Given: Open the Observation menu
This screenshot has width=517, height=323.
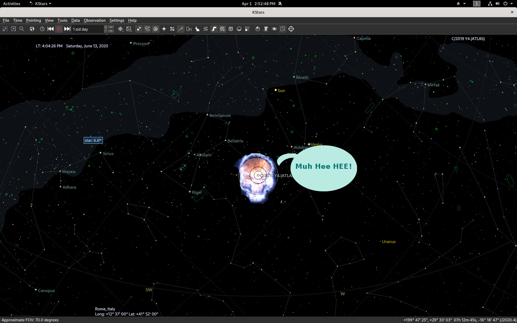Looking at the screenshot, I should click(95, 20).
